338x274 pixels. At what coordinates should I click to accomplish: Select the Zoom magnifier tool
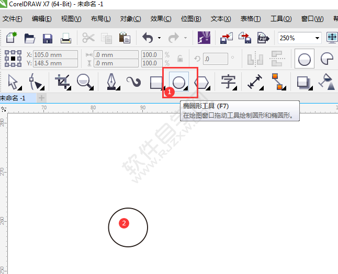85,82
